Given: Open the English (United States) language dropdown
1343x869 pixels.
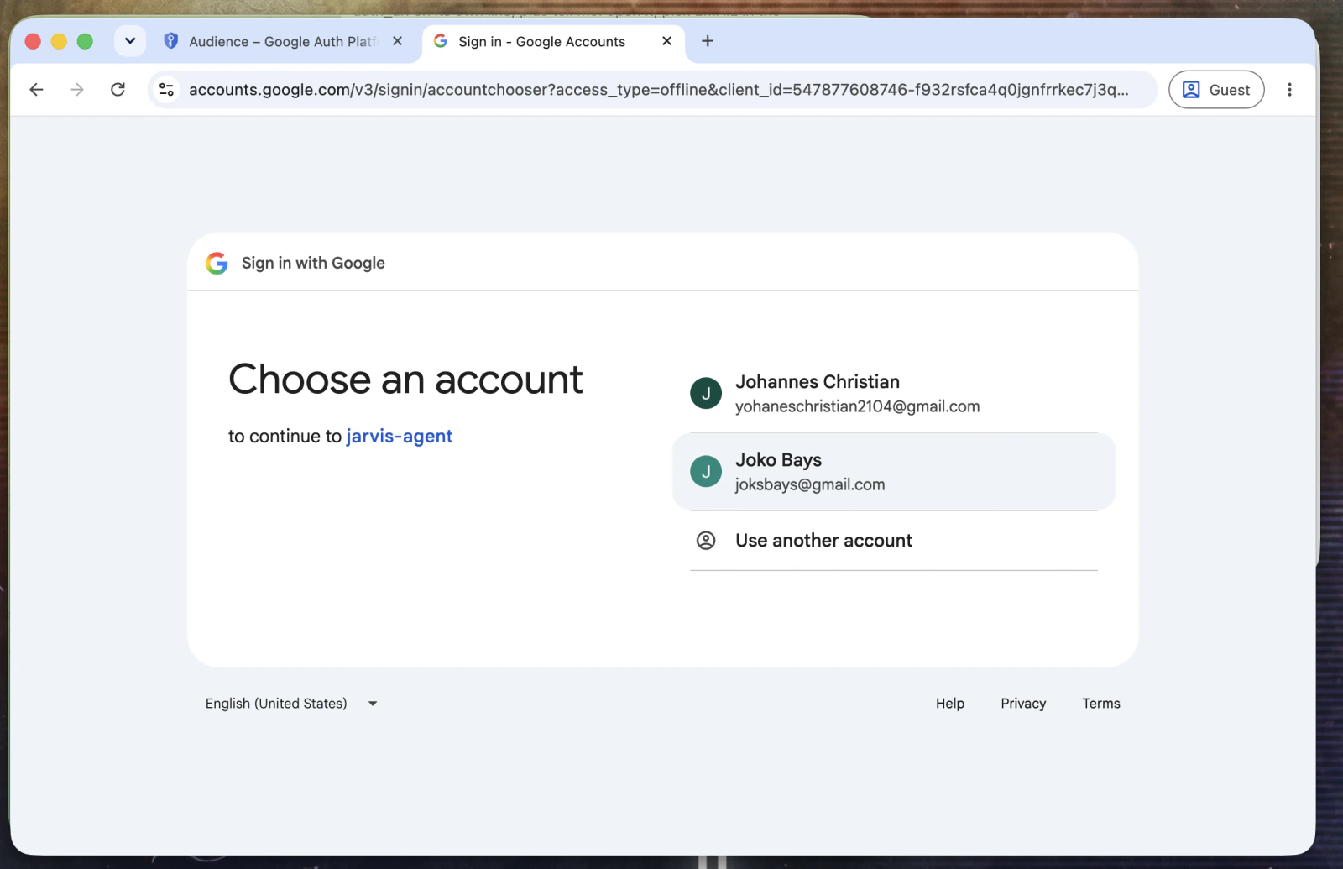Looking at the screenshot, I should (291, 704).
